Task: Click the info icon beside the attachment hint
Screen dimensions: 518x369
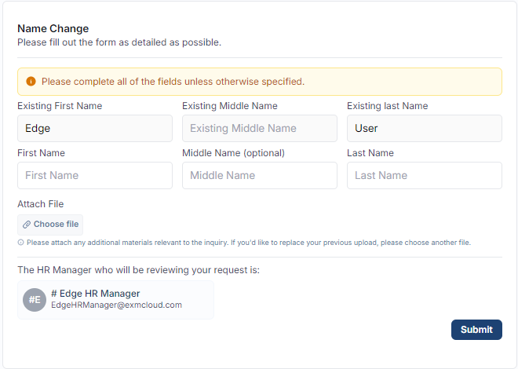Action: point(20,243)
